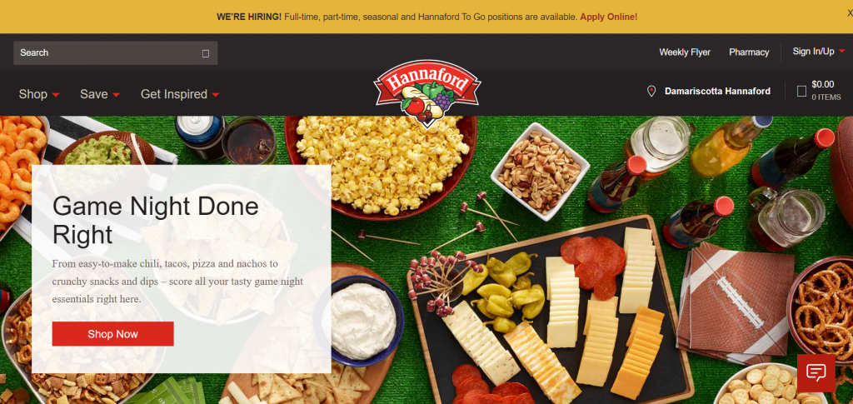The height and width of the screenshot is (404, 853).
Task: Click the 0 ITEMS cart label
Action: coord(826,97)
